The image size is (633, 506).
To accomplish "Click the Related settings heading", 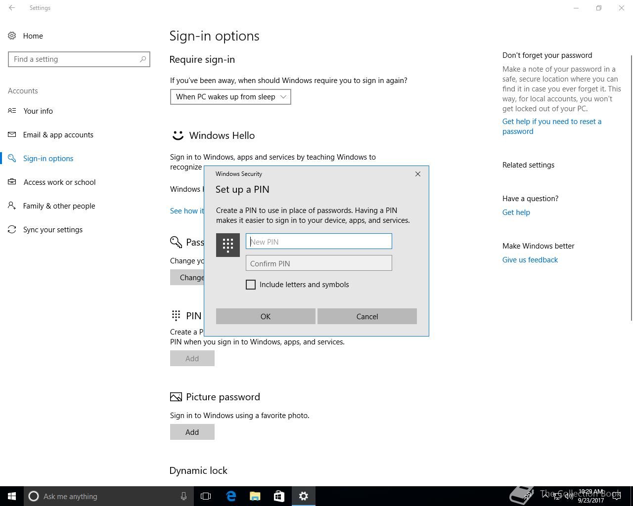I will coord(529,165).
